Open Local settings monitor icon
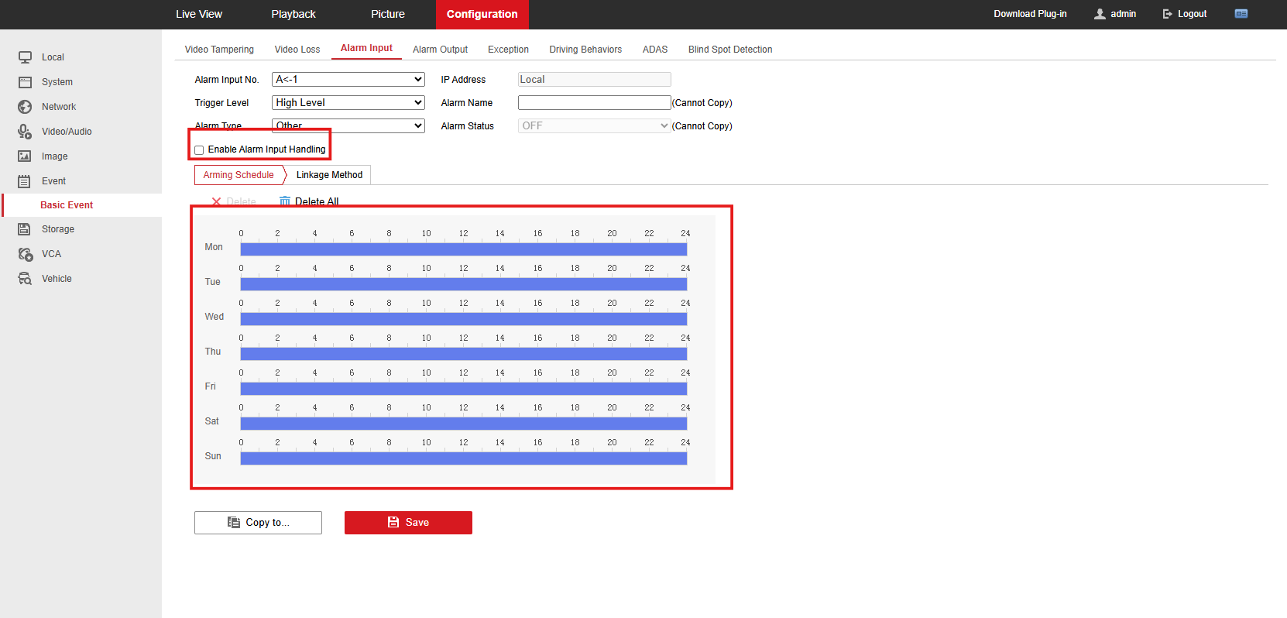The image size is (1287, 618). pos(25,57)
